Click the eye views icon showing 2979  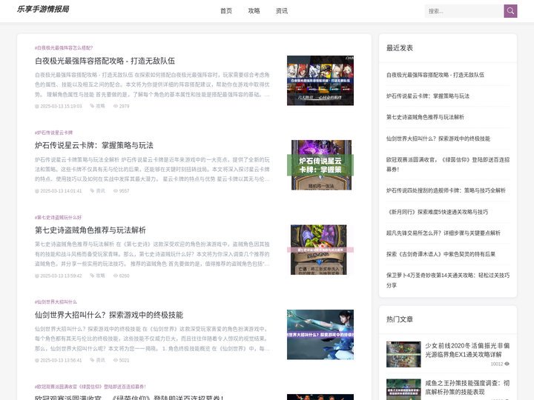(116, 106)
